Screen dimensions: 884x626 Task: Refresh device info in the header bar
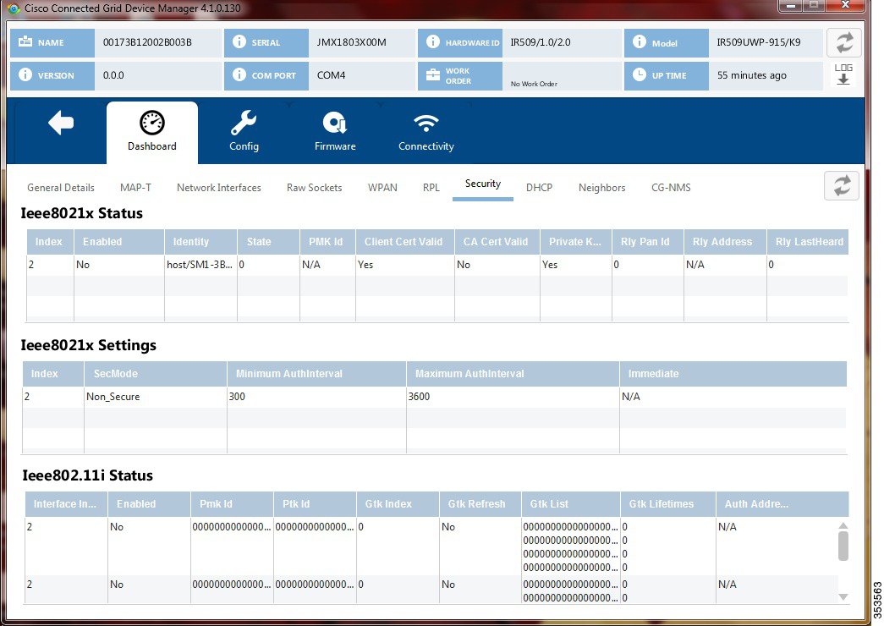pos(844,42)
